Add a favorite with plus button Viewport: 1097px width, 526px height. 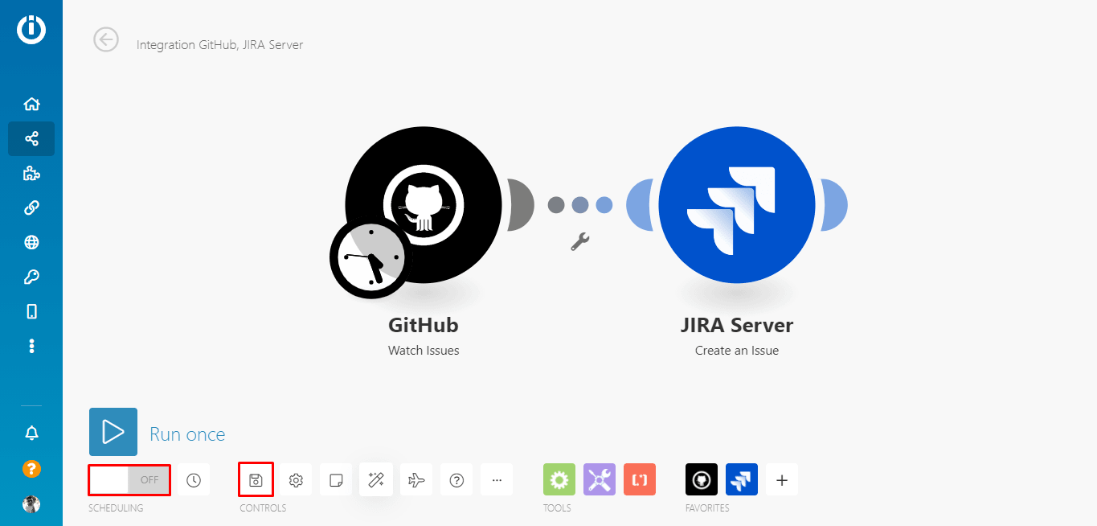coord(782,480)
